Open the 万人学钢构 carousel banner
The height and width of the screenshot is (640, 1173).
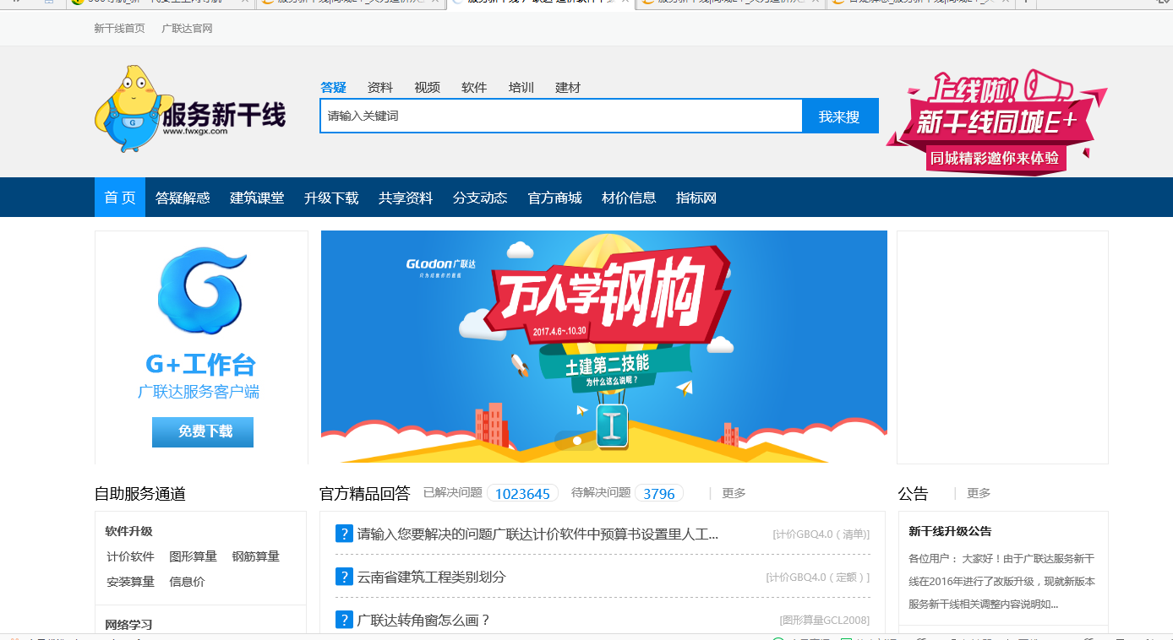tap(604, 346)
